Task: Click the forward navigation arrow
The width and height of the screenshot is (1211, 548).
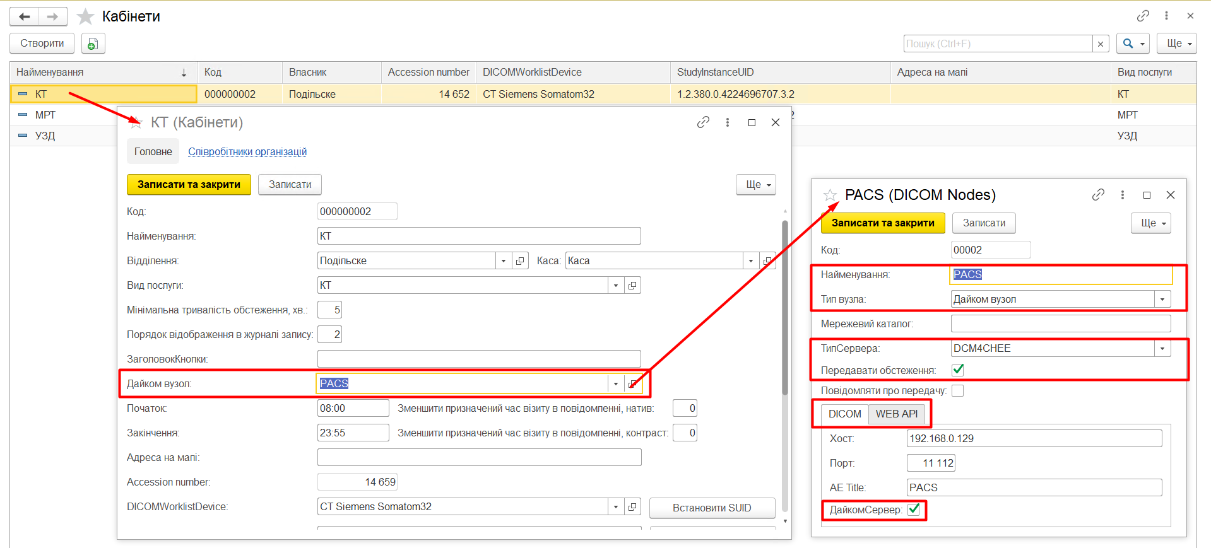Action: click(x=52, y=16)
